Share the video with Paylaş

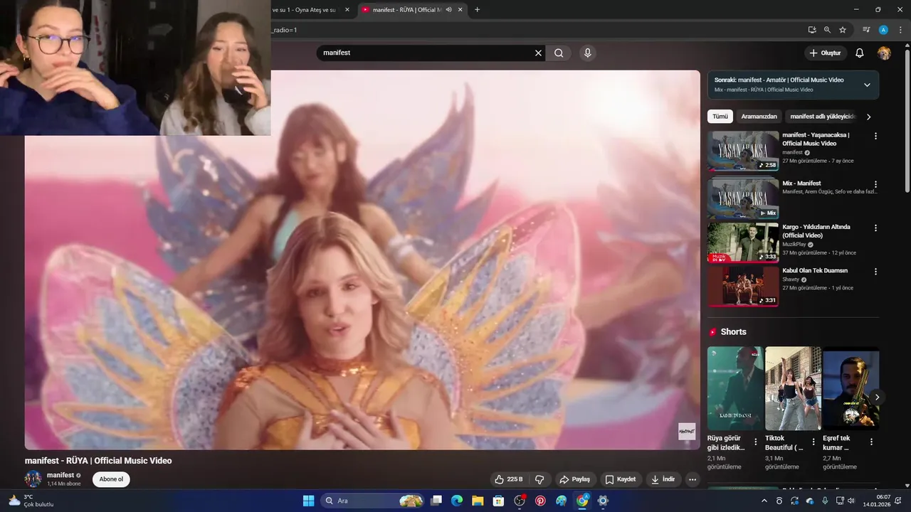(574, 479)
